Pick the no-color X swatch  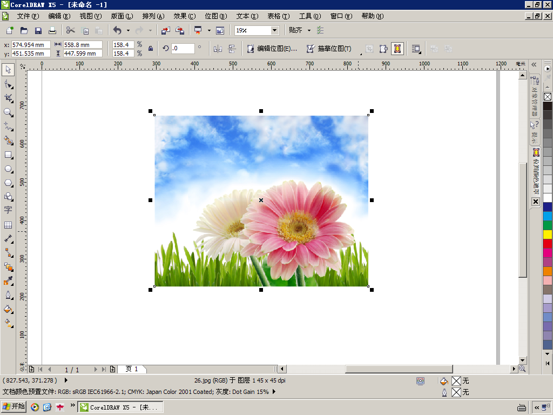pos(548,97)
